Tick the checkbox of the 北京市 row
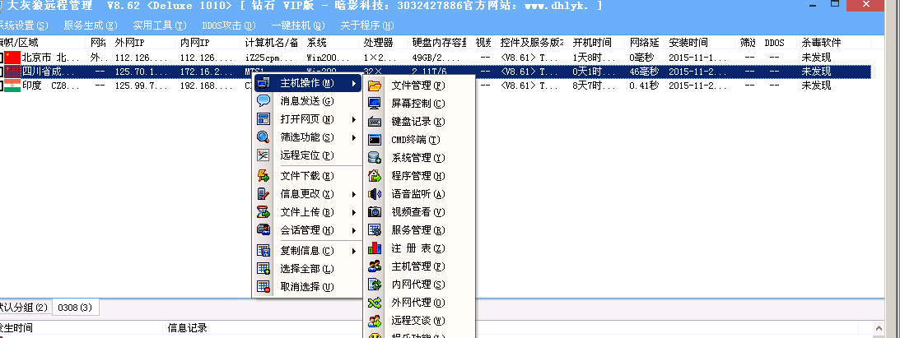Screen dimensions: 900x338 click(2, 58)
